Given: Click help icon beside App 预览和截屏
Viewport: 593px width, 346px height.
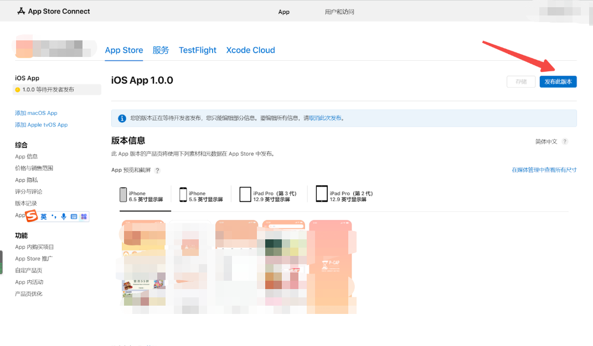Looking at the screenshot, I should 157,170.
